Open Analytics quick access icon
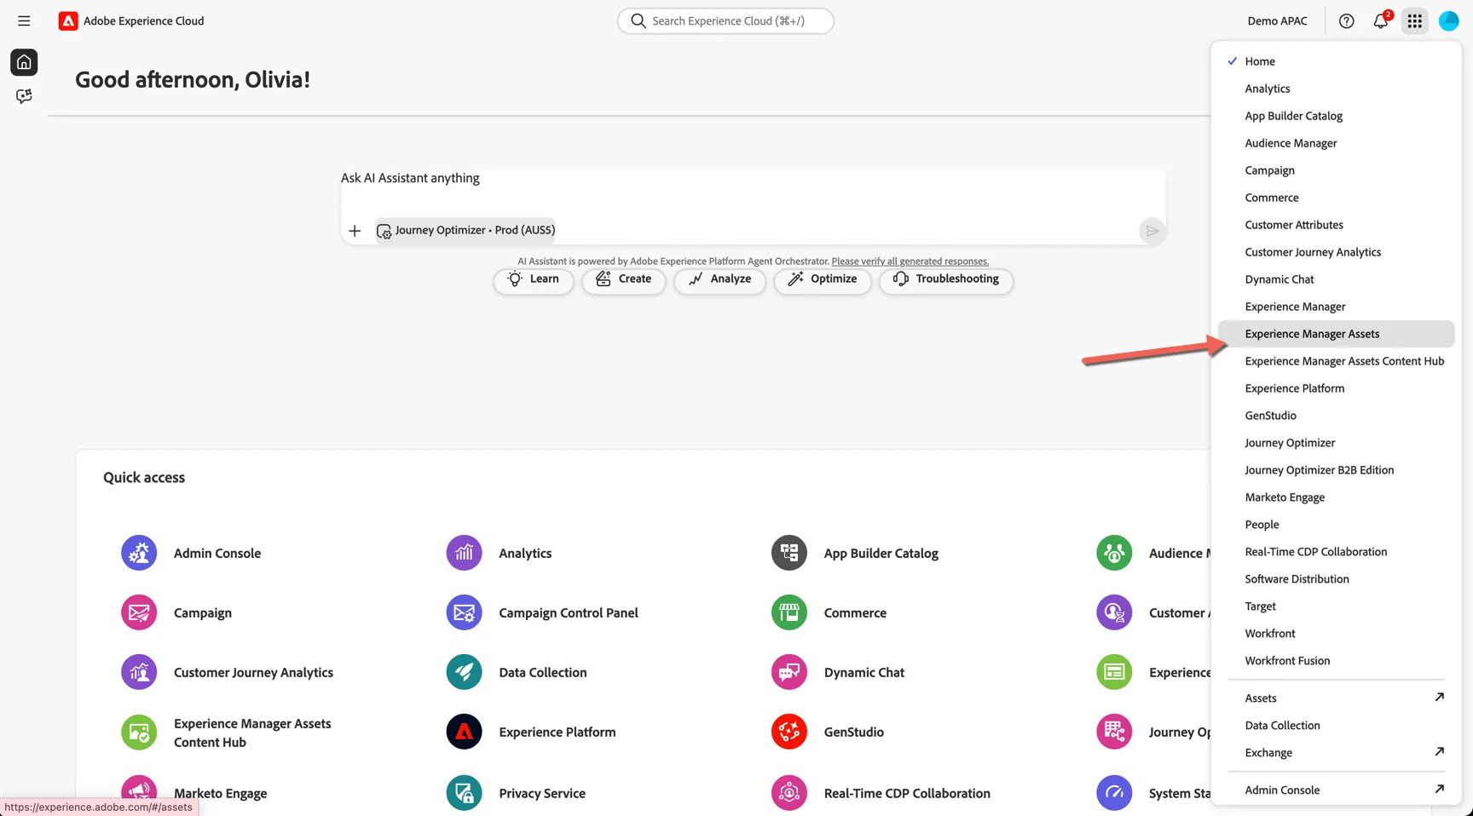This screenshot has width=1473, height=816. click(464, 553)
